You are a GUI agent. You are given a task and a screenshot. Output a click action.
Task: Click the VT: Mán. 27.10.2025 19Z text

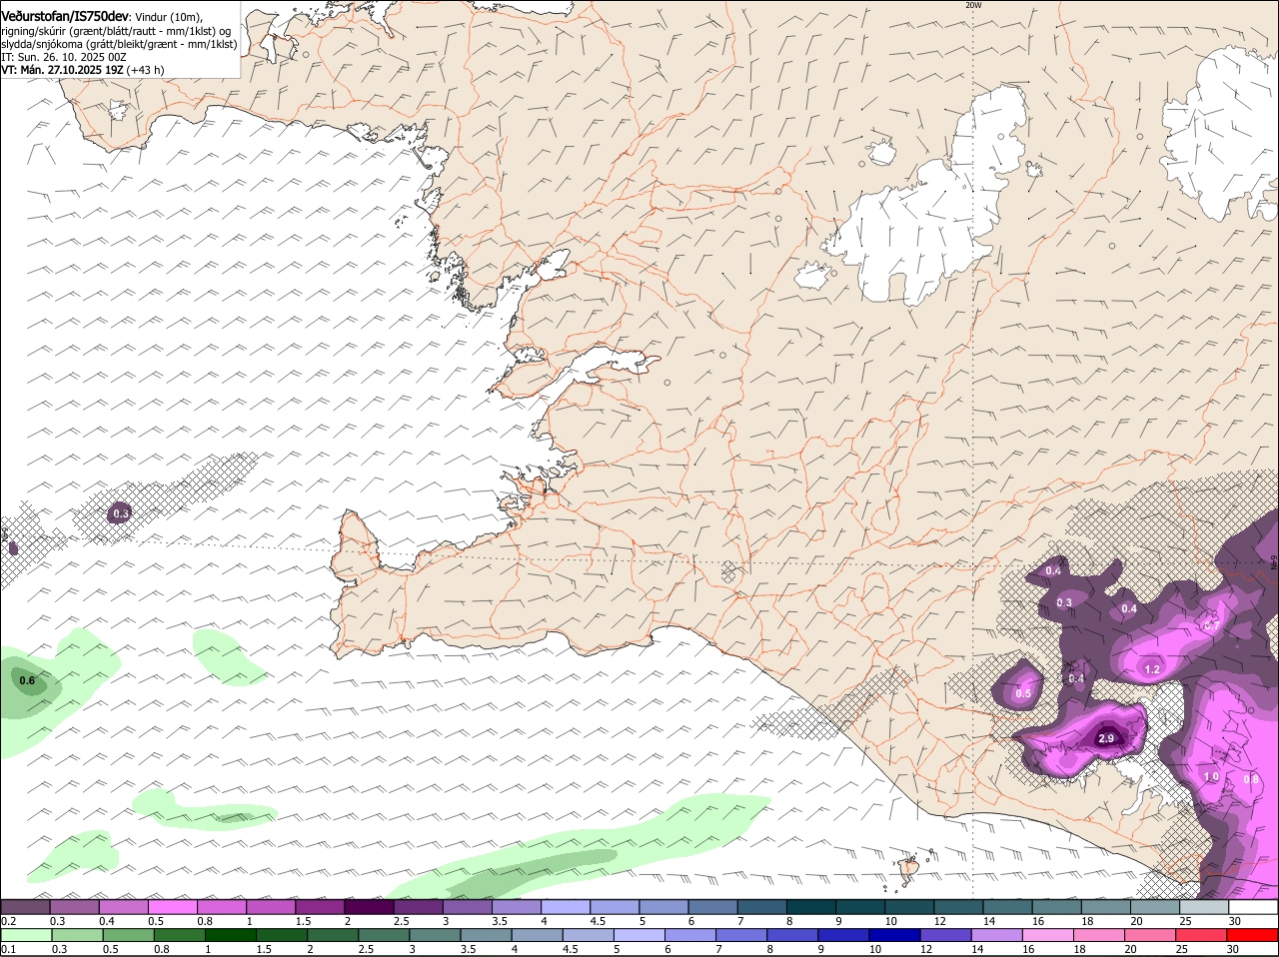point(63,70)
